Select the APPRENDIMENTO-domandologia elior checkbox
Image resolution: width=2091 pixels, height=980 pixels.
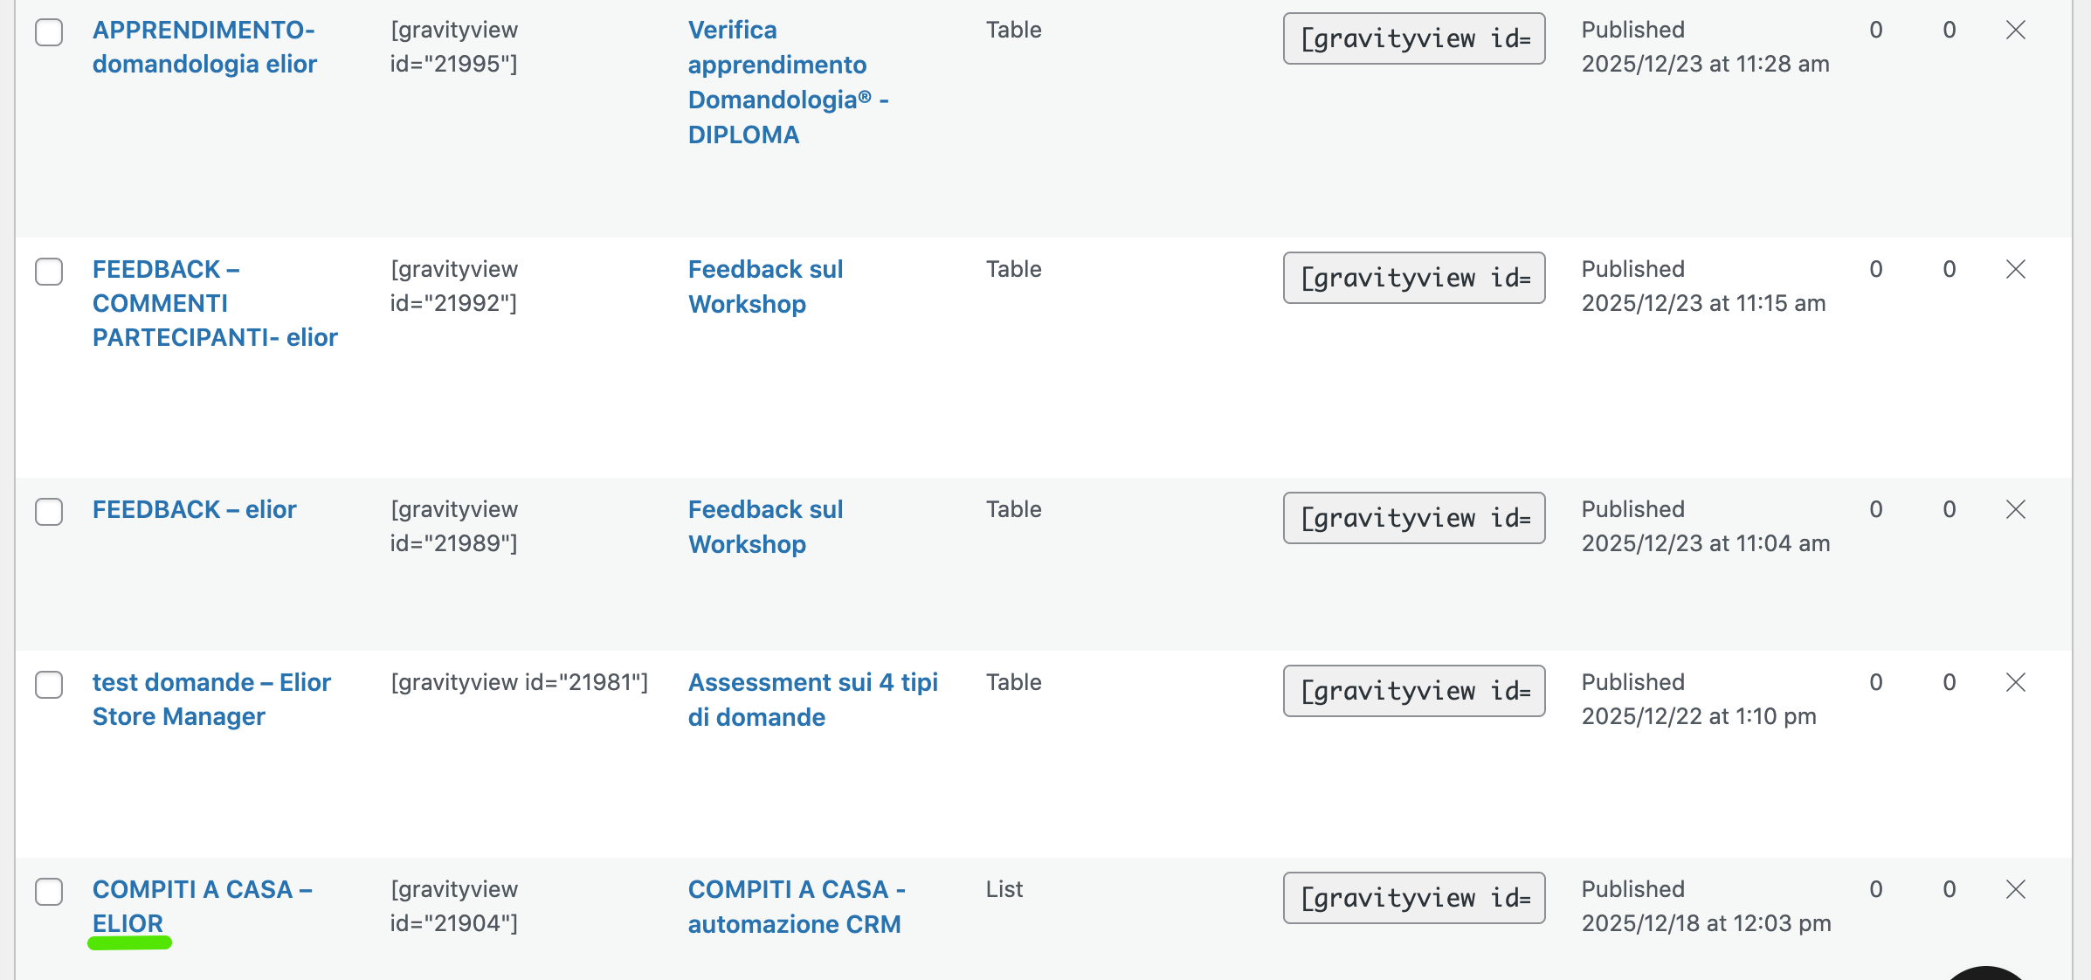[x=49, y=32]
